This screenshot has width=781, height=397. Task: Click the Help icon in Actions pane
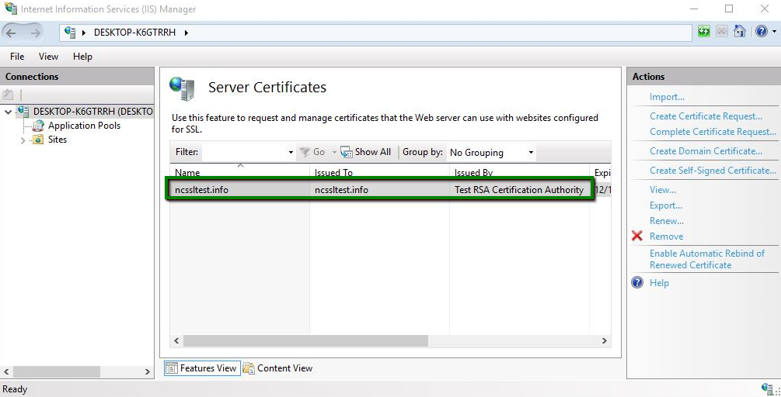tap(637, 283)
